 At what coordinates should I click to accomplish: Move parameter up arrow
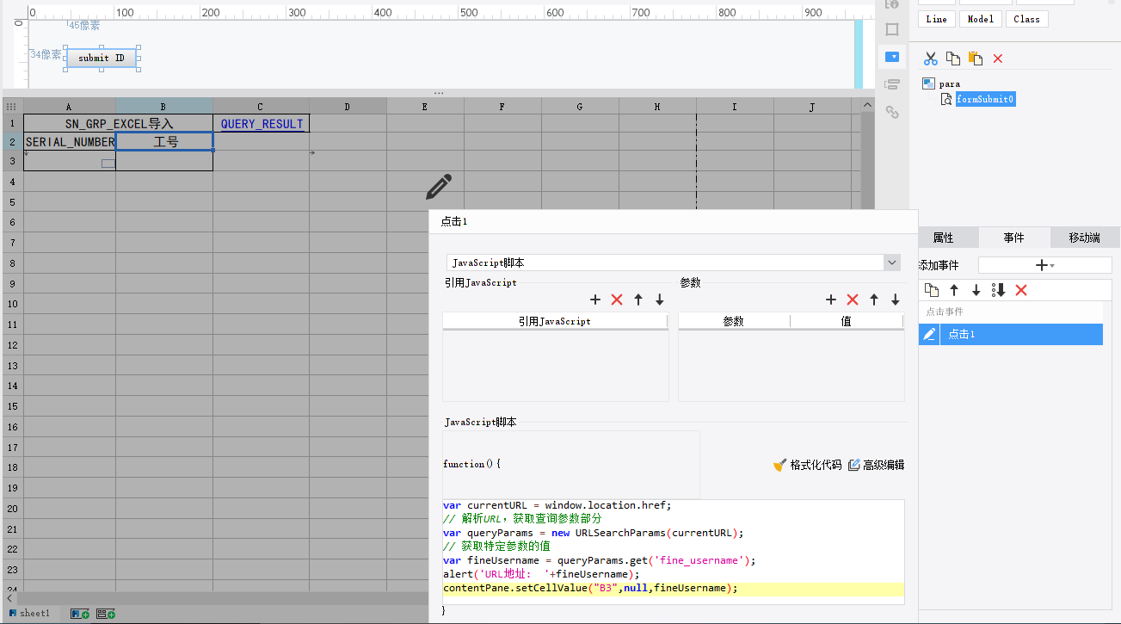click(x=874, y=300)
